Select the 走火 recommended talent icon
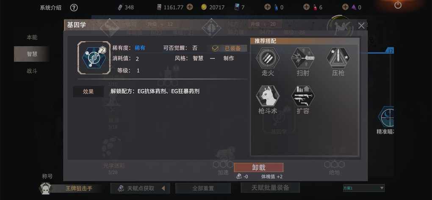 [x=268, y=58]
